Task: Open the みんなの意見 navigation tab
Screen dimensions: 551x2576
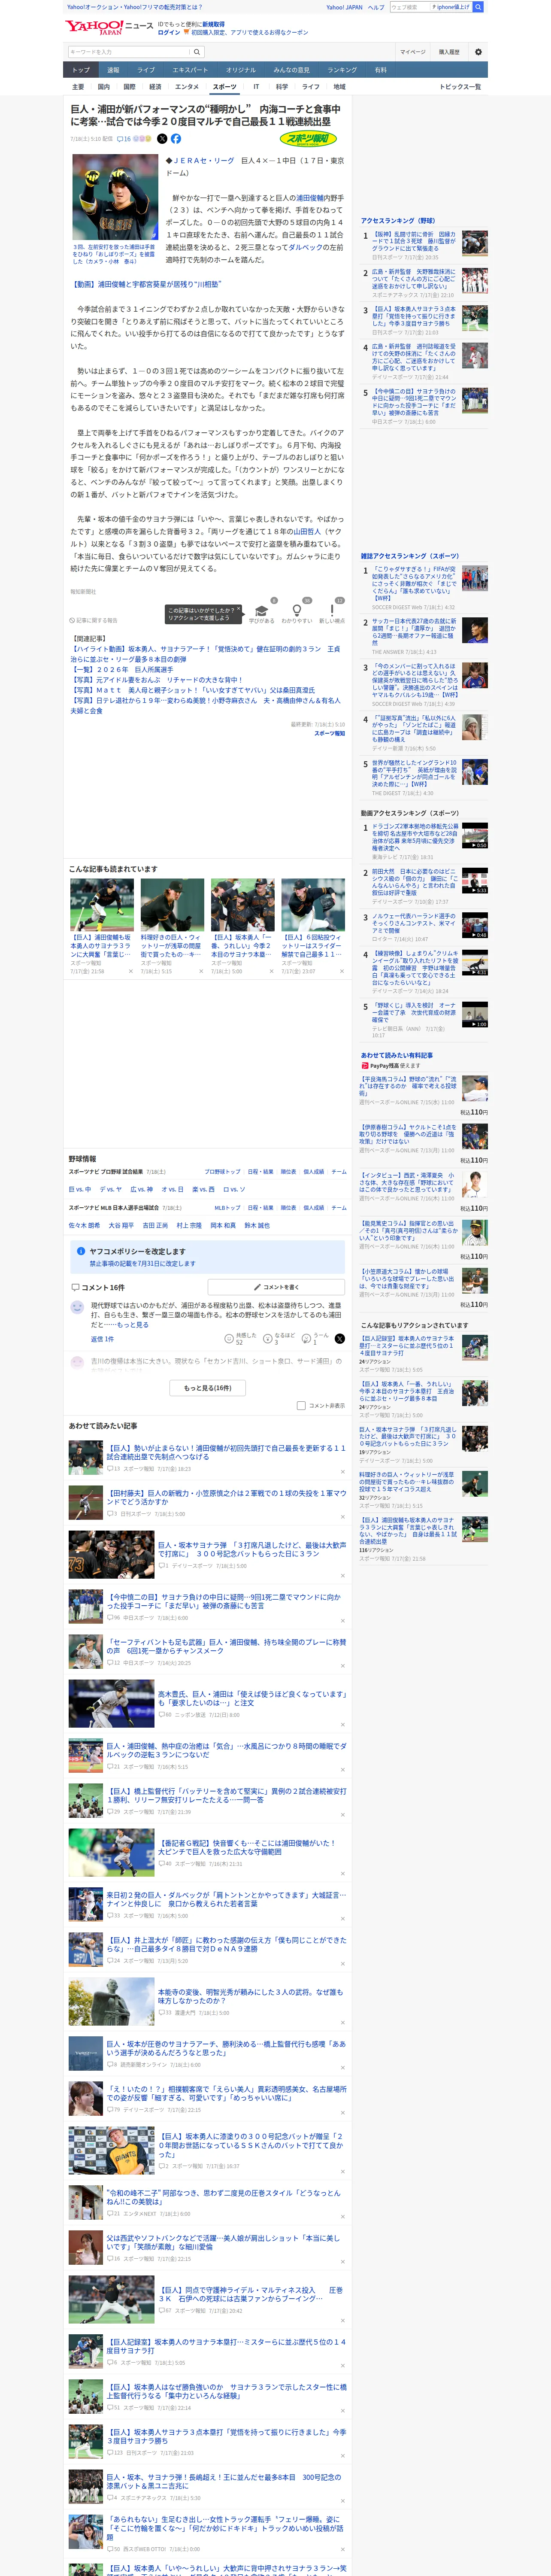Action: (x=292, y=70)
